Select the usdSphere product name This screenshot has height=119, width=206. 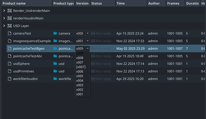(x=21, y=64)
